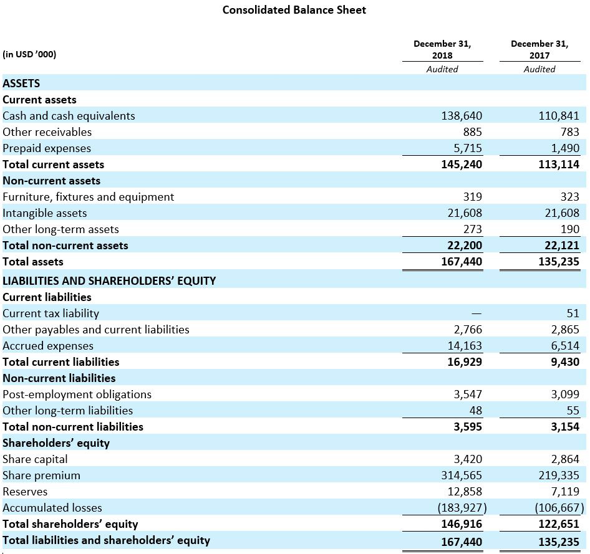Click 'LIABILITIES AND SHAREHOLDERS' EQUITY' heading

(x=109, y=281)
